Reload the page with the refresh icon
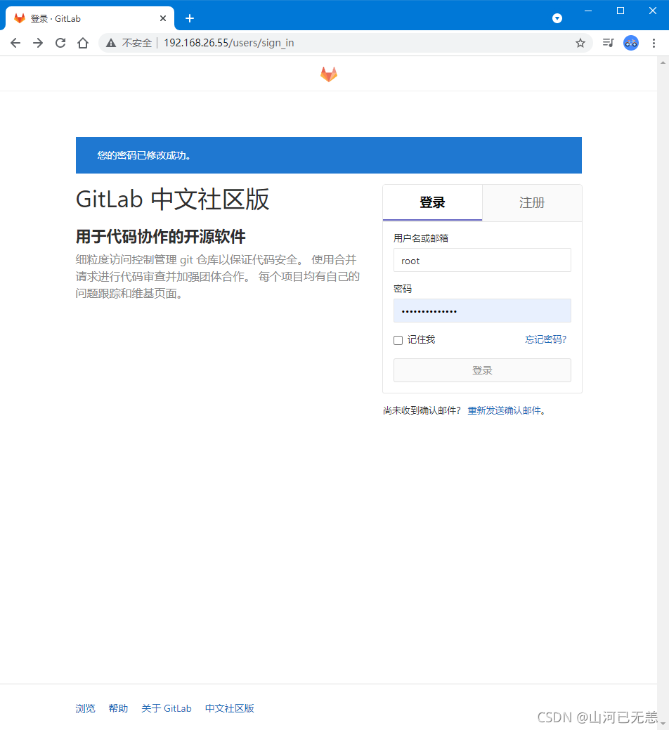 60,44
